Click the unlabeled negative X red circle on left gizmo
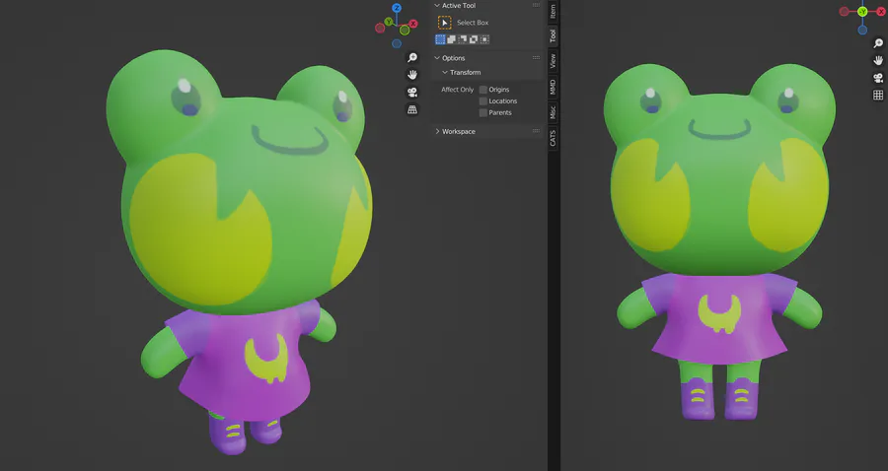 pyautogui.click(x=380, y=29)
